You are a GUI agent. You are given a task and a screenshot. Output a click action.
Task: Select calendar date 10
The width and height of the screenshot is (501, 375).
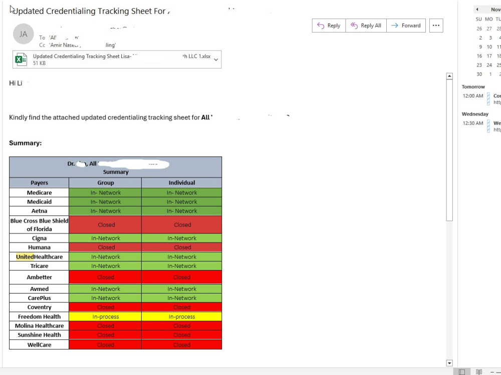489,47
